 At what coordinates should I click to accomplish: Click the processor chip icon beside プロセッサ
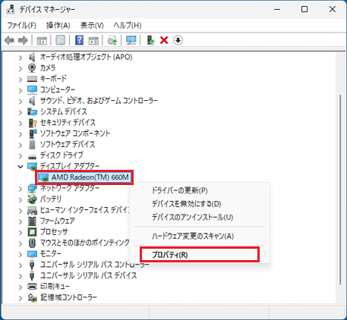tap(32, 232)
